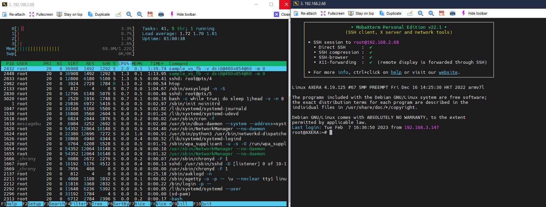Lower priority with F7 Nice - button

coord(140,204)
